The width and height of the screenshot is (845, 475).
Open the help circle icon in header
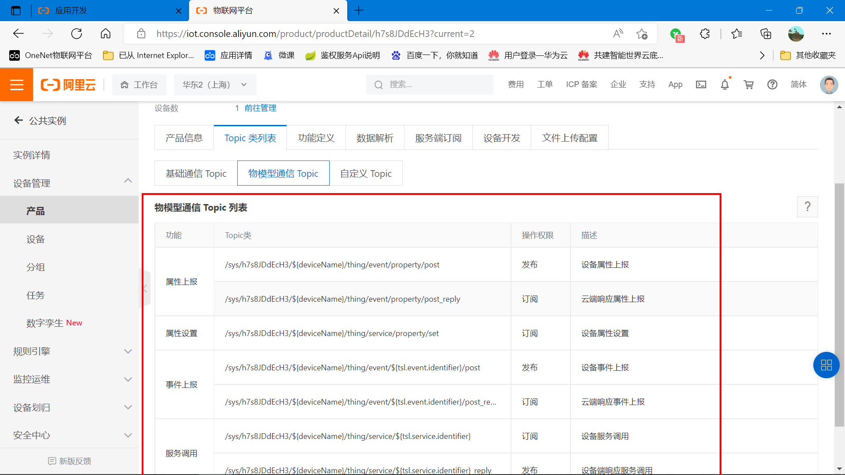(x=772, y=84)
